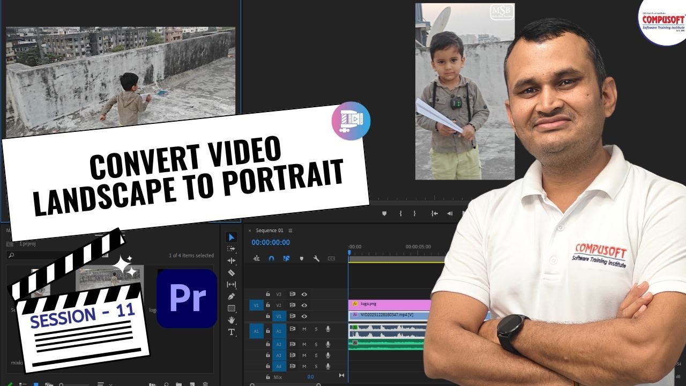The height and width of the screenshot is (386, 686).
Task: Toggle Linked Selection in the timeline
Action: pyautogui.click(x=286, y=258)
